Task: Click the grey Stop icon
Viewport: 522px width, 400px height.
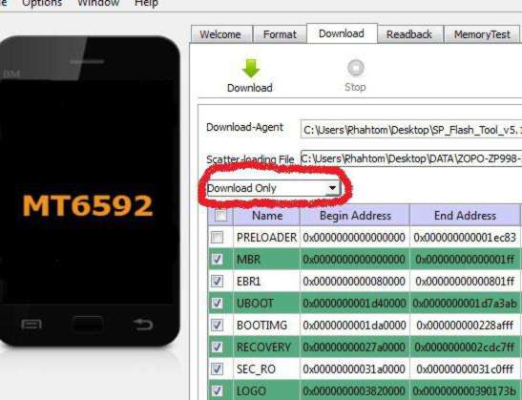Action: [356, 68]
